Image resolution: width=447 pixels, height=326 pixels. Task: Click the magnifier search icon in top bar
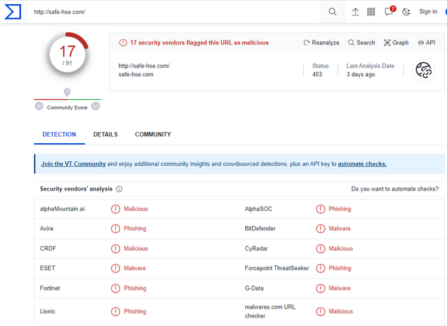pos(332,12)
